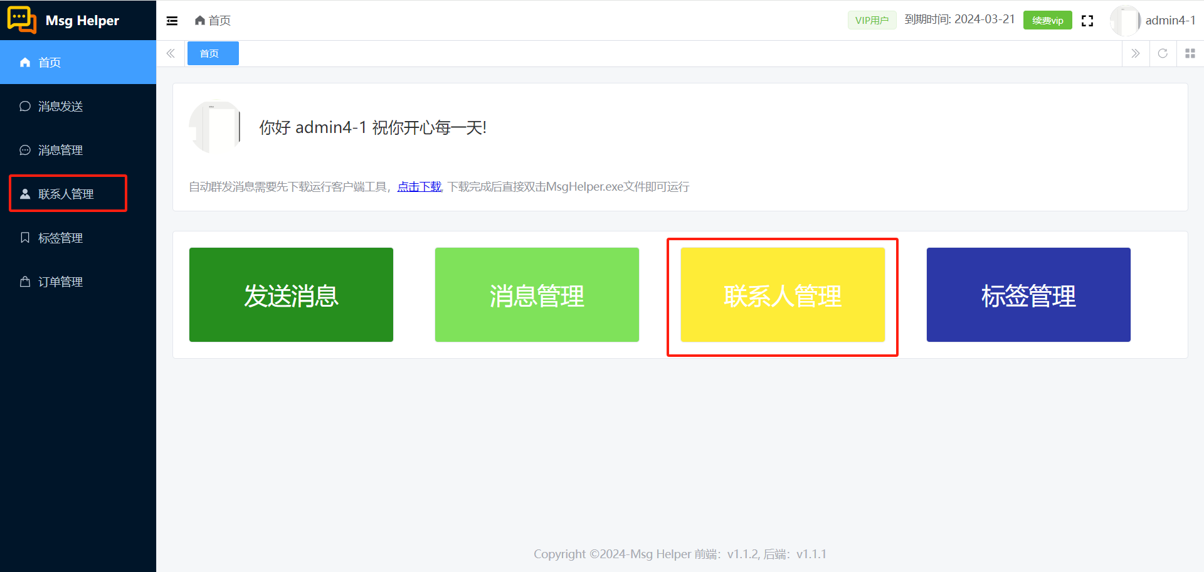The height and width of the screenshot is (572, 1204).
Task: Switch to the 首页 tab
Action: pyautogui.click(x=213, y=53)
